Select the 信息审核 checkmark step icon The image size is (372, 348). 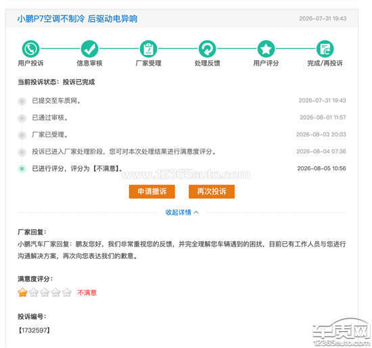[x=90, y=49]
